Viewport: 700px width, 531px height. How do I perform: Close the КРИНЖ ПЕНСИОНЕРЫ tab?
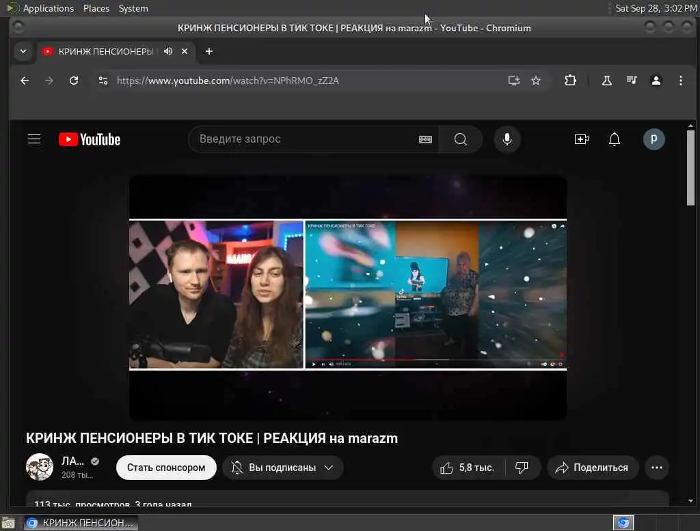185,51
